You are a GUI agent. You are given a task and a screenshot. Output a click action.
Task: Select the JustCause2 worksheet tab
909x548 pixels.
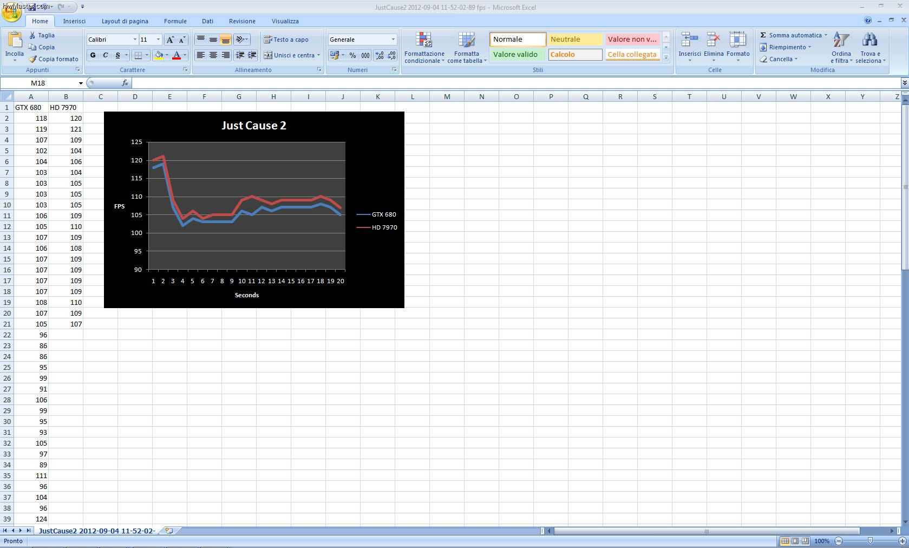97,531
